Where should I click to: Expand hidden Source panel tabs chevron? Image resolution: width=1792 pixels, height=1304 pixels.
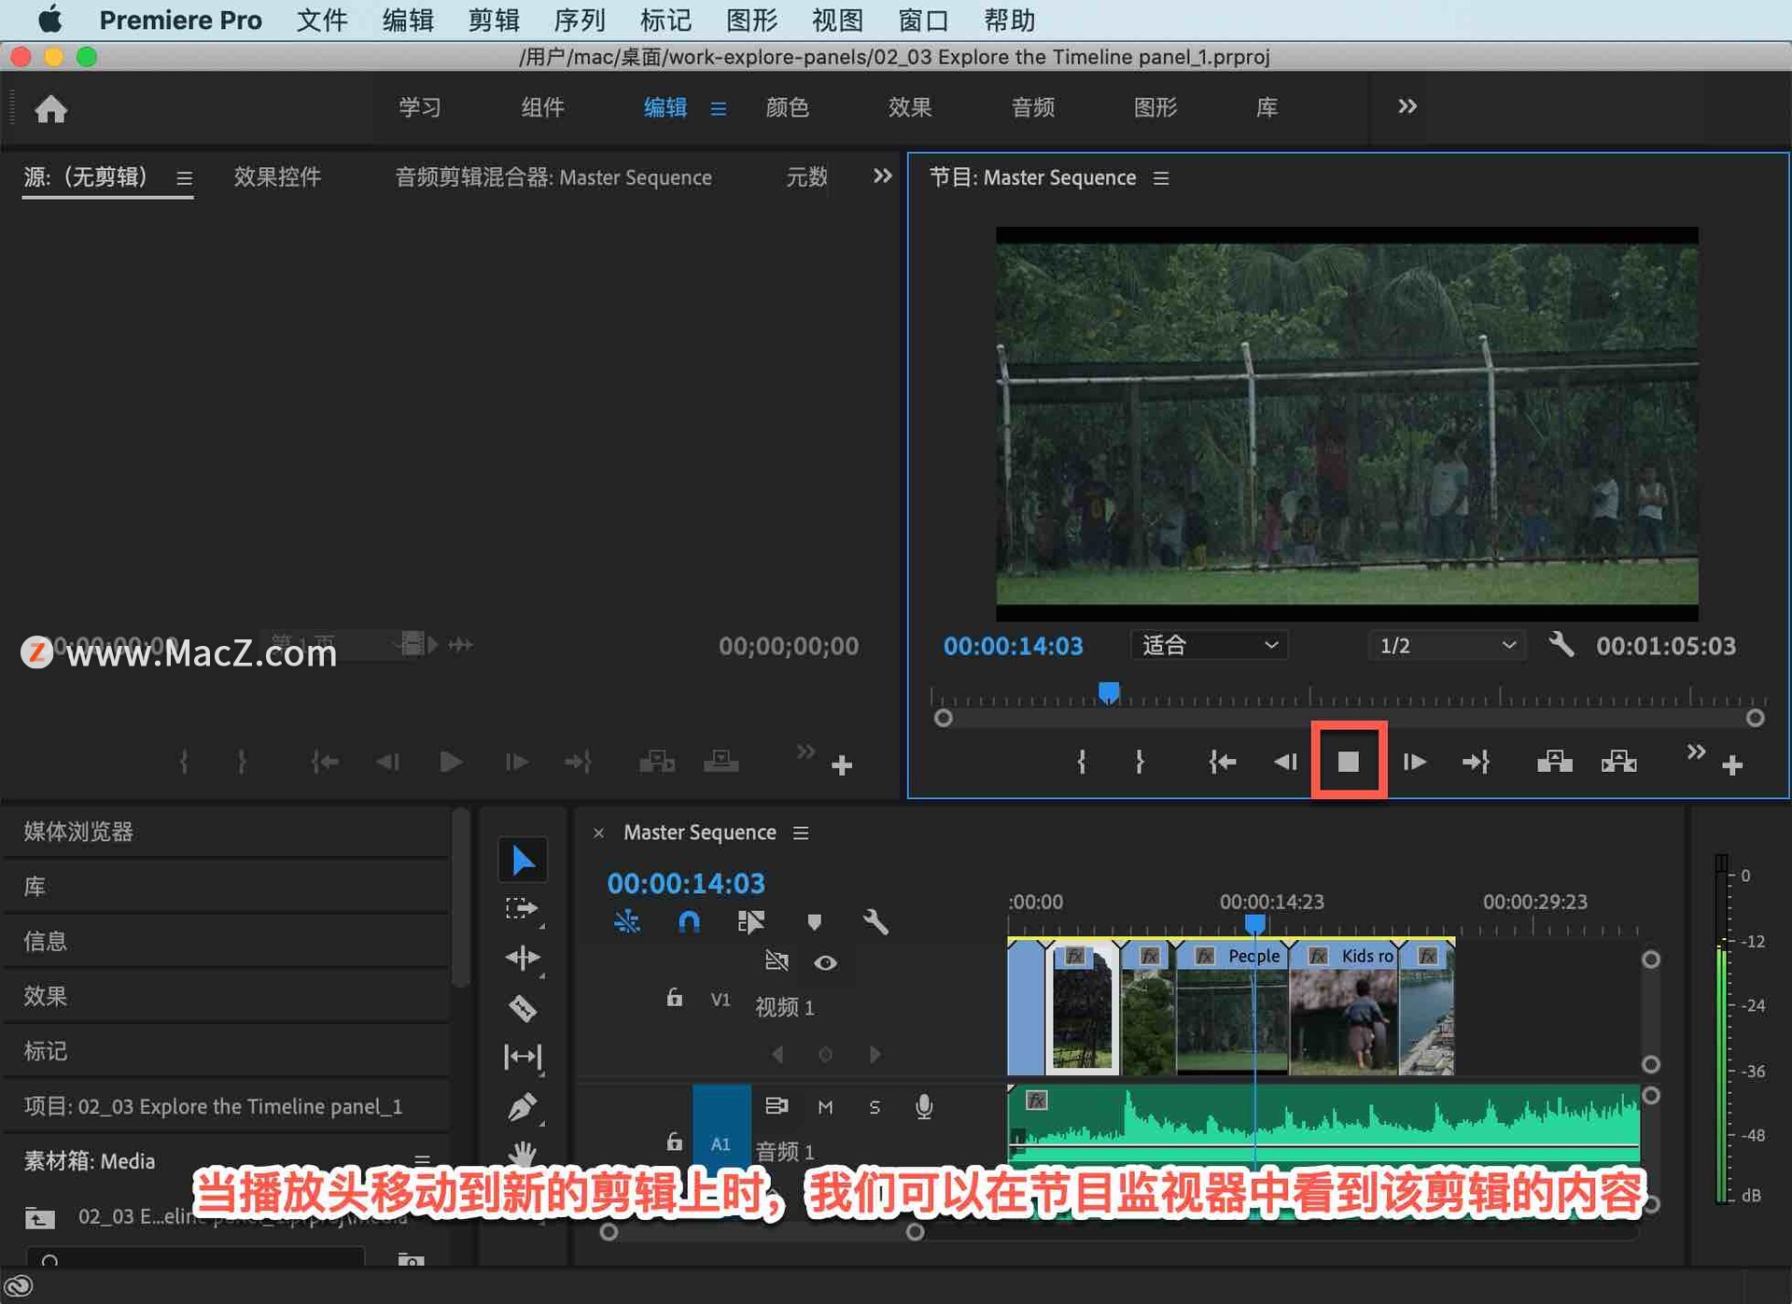tap(882, 175)
